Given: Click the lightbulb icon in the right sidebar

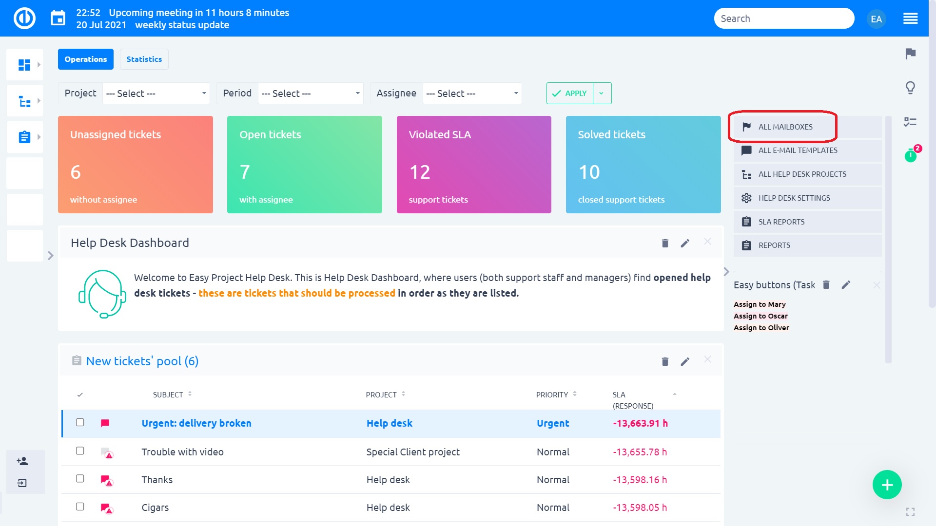Looking at the screenshot, I should (x=910, y=88).
